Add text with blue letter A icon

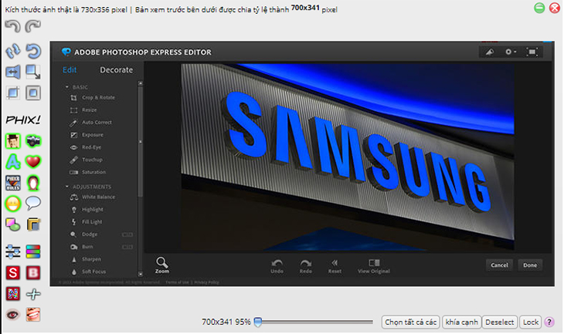(x=13, y=162)
